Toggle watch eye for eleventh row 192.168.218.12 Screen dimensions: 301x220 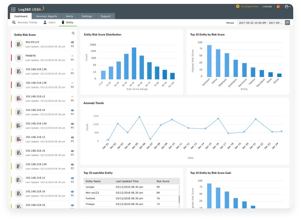[x=72, y=178]
